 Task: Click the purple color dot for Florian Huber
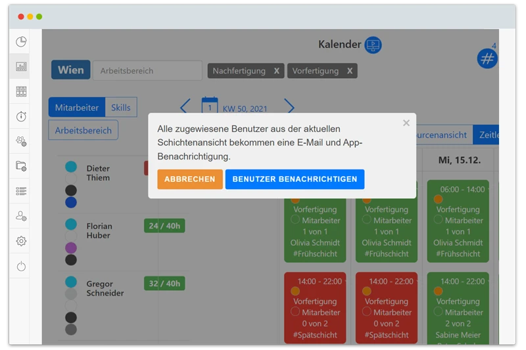71,248
